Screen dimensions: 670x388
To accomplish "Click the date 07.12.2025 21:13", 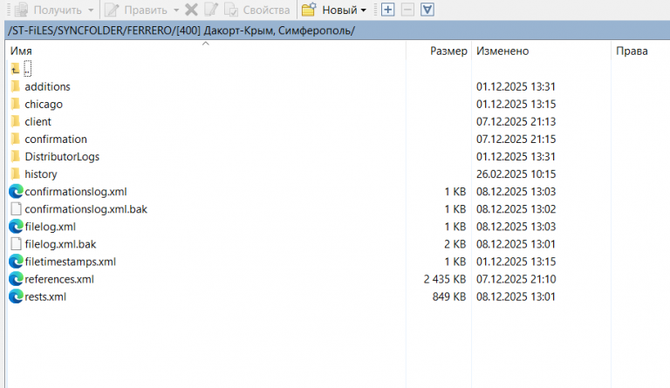I will tap(516, 122).
